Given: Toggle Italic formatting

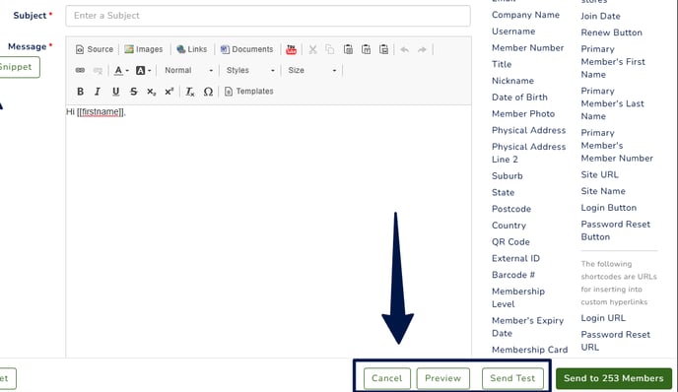Looking at the screenshot, I should pyautogui.click(x=98, y=92).
